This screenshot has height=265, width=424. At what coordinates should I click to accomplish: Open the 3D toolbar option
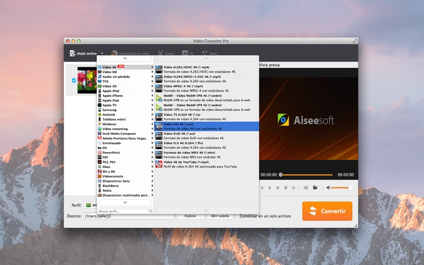188,54
